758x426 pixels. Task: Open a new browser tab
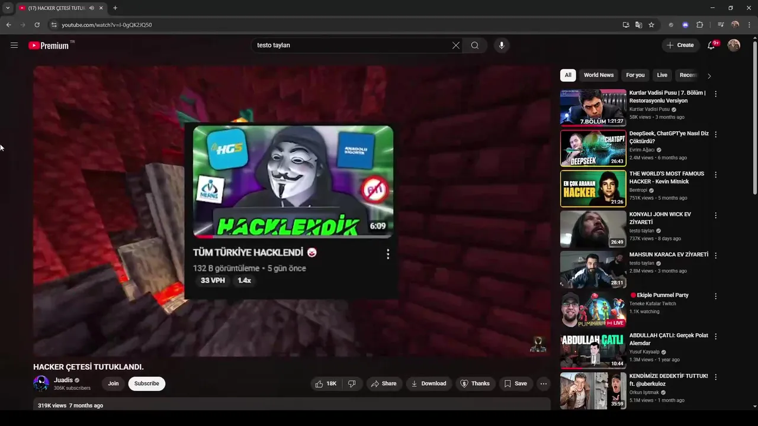pyautogui.click(x=115, y=8)
